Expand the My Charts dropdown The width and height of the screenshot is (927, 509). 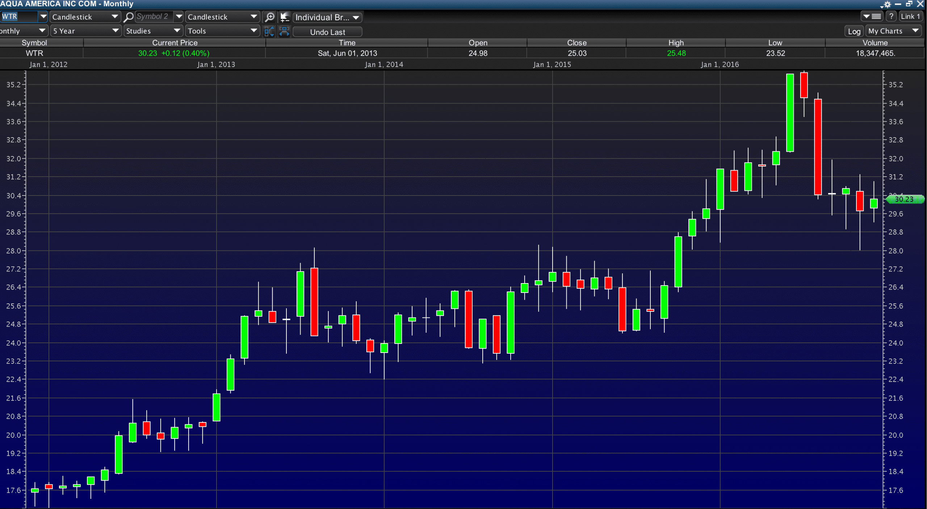[893, 31]
